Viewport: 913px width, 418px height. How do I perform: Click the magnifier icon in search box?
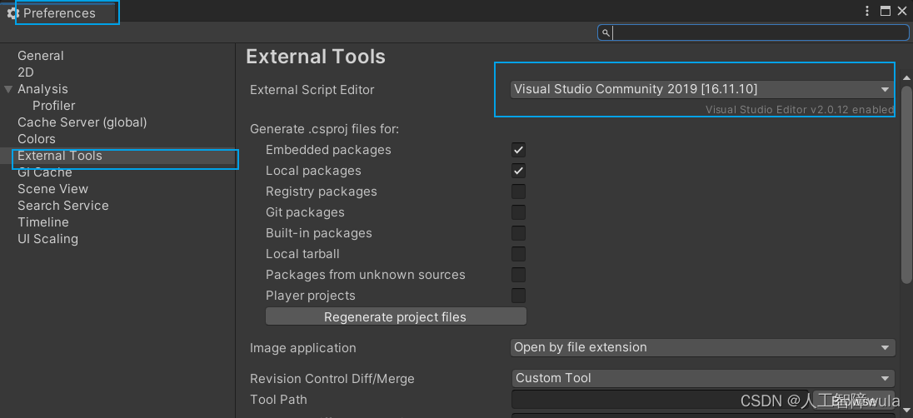click(606, 33)
